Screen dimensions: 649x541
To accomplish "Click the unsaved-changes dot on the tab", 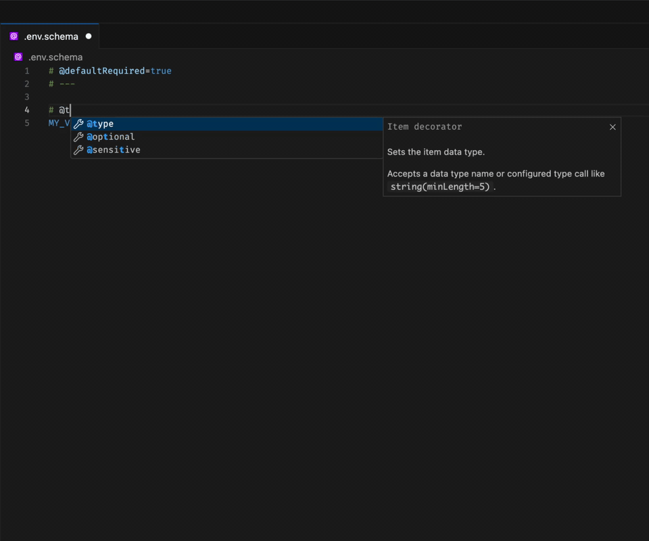I will [x=88, y=35].
